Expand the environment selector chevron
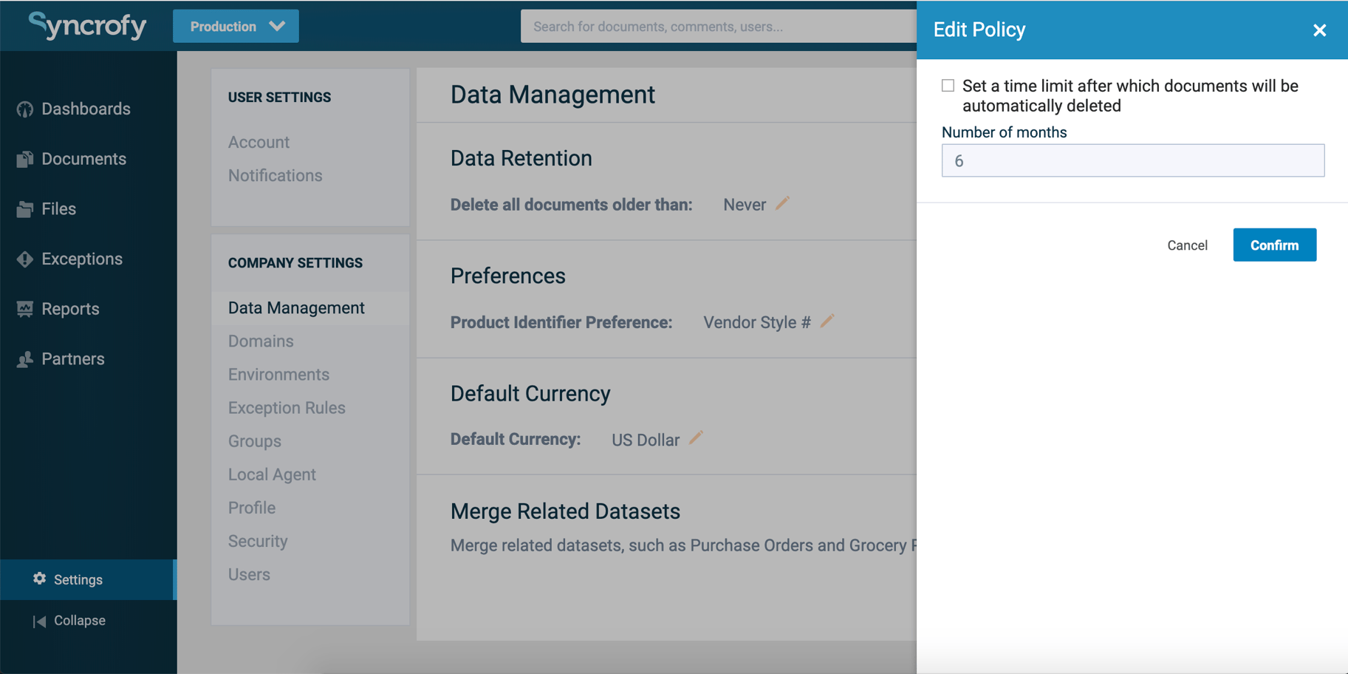 tap(276, 25)
